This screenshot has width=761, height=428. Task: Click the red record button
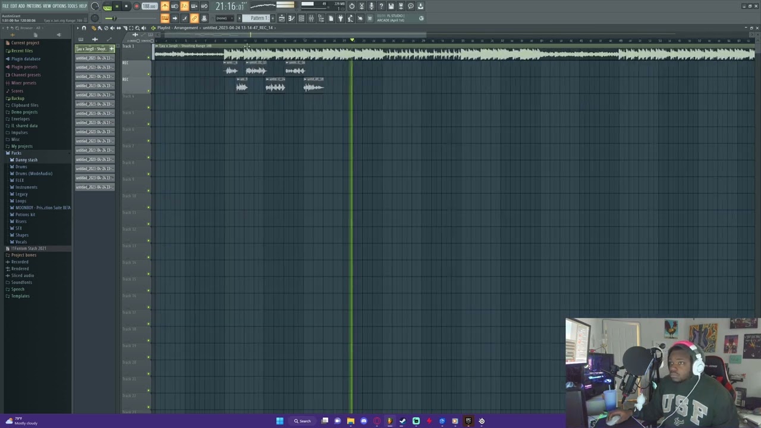point(136,7)
